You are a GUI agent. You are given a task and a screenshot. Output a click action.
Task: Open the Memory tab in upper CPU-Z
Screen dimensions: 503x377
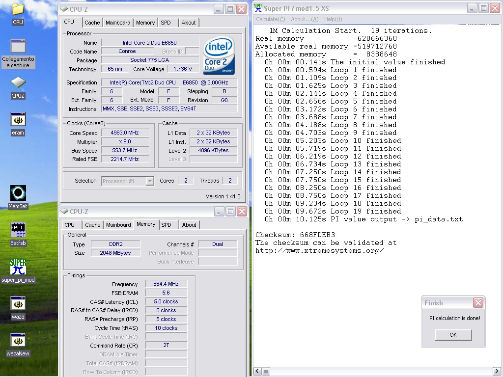click(145, 23)
